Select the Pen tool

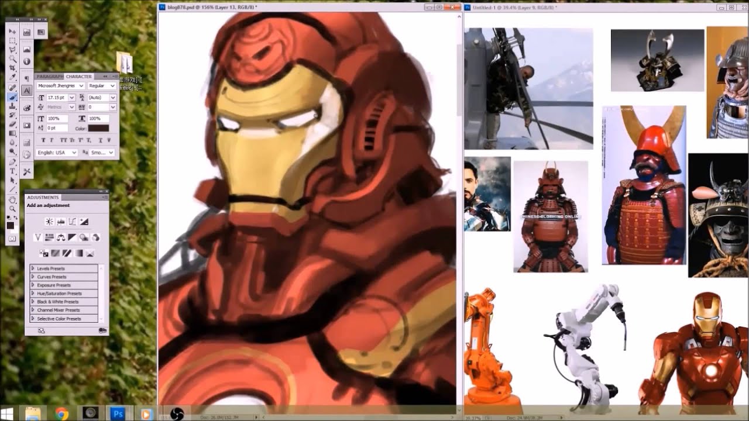12,161
